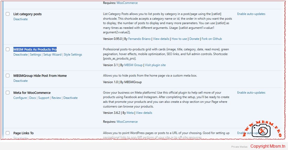Image resolution: width=288 pixels, height=150 pixels.
Task: Open the Fork on Github link
Action: pyautogui.click(x=212, y=39)
